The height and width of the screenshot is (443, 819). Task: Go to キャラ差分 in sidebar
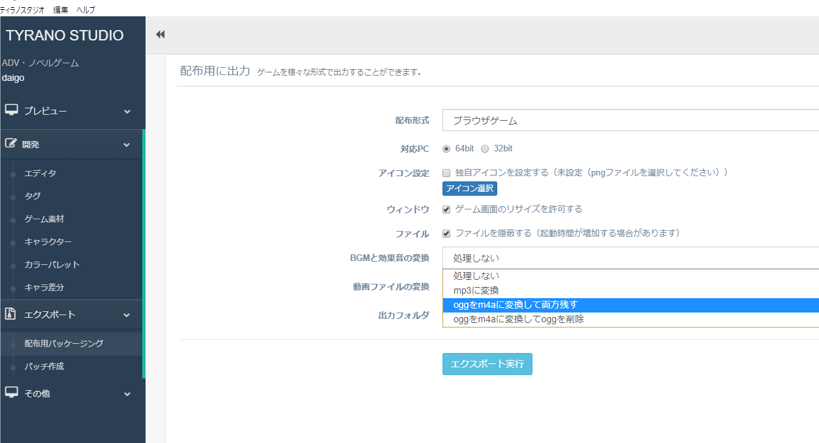(44, 287)
